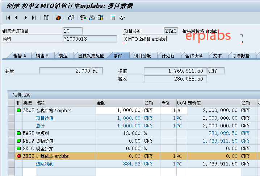Click the 项目净值 link text
This screenshot has height=176, width=260.
tap(45, 118)
